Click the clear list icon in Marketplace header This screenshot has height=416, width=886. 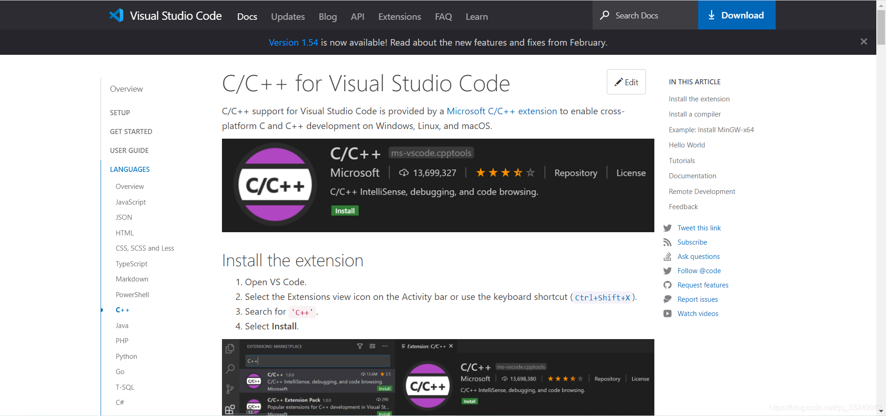(372, 346)
